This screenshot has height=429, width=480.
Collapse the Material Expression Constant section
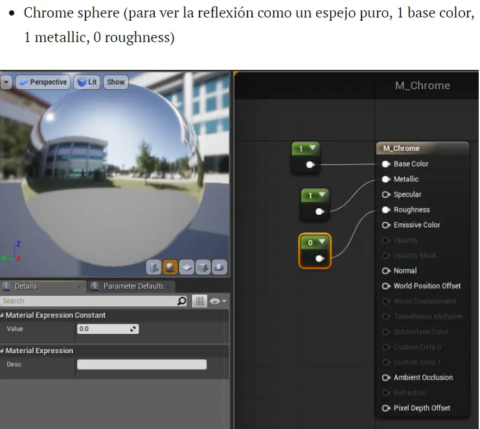[x=2, y=315]
